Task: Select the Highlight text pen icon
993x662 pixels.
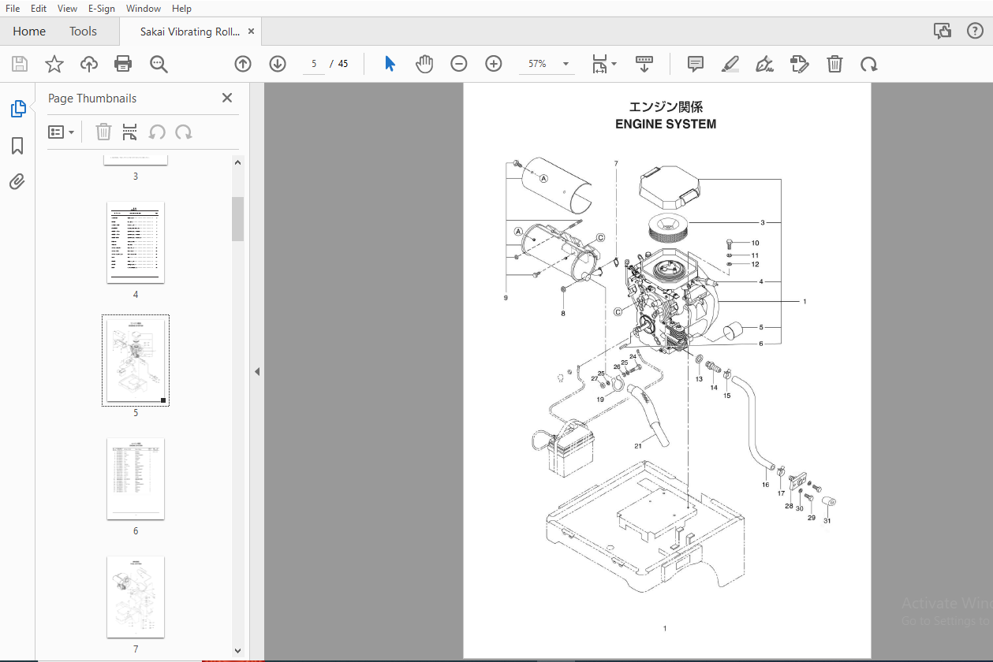Action: (730, 64)
